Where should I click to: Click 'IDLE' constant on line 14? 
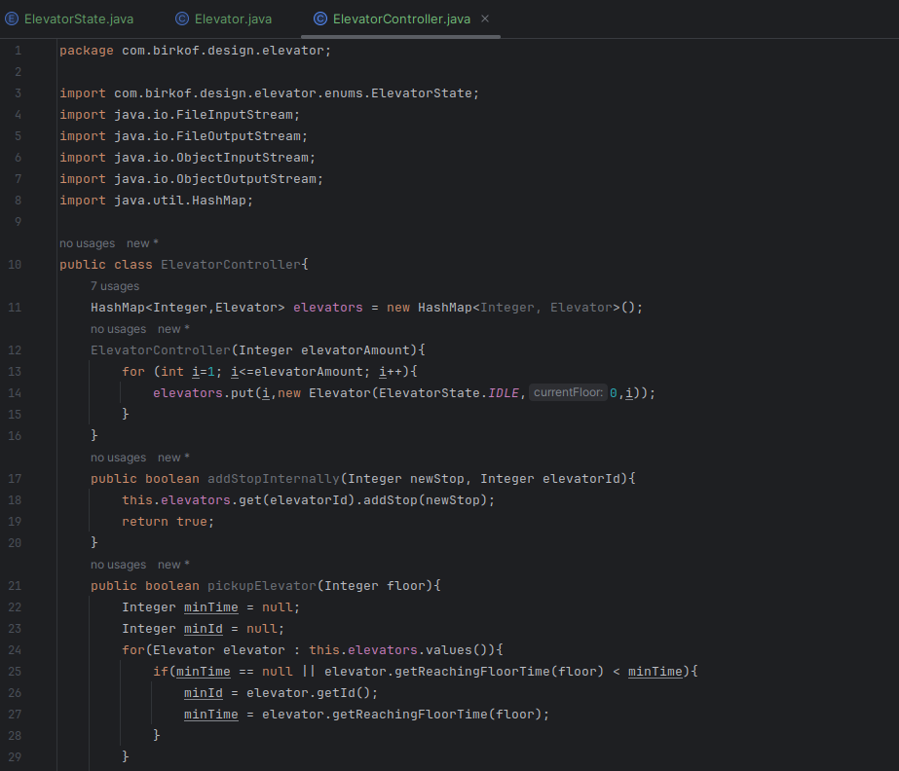click(504, 393)
